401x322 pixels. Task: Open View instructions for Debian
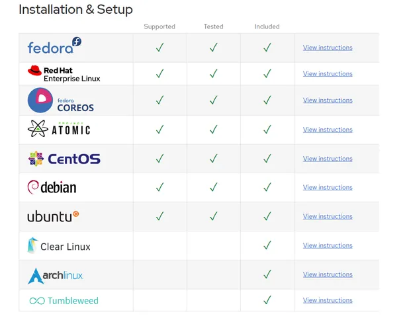[328, 187]
